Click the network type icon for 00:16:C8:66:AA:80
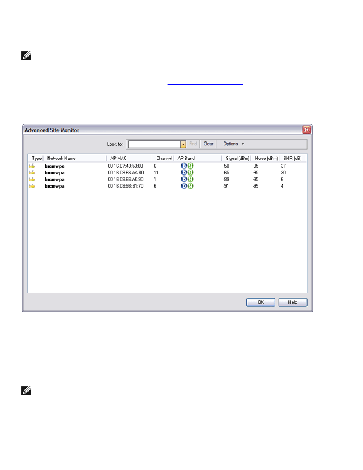The height and width of the screenshot is (470, 363). coord(32,172)
